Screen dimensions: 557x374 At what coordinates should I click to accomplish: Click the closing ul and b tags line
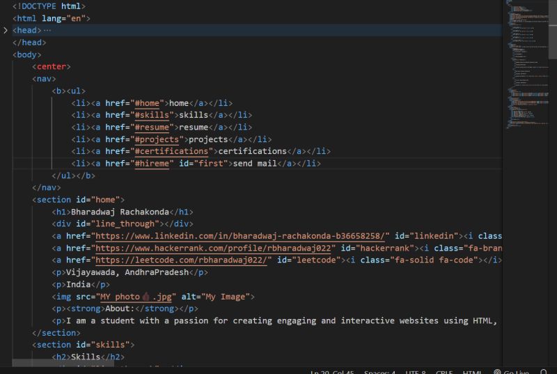[74, 176]
